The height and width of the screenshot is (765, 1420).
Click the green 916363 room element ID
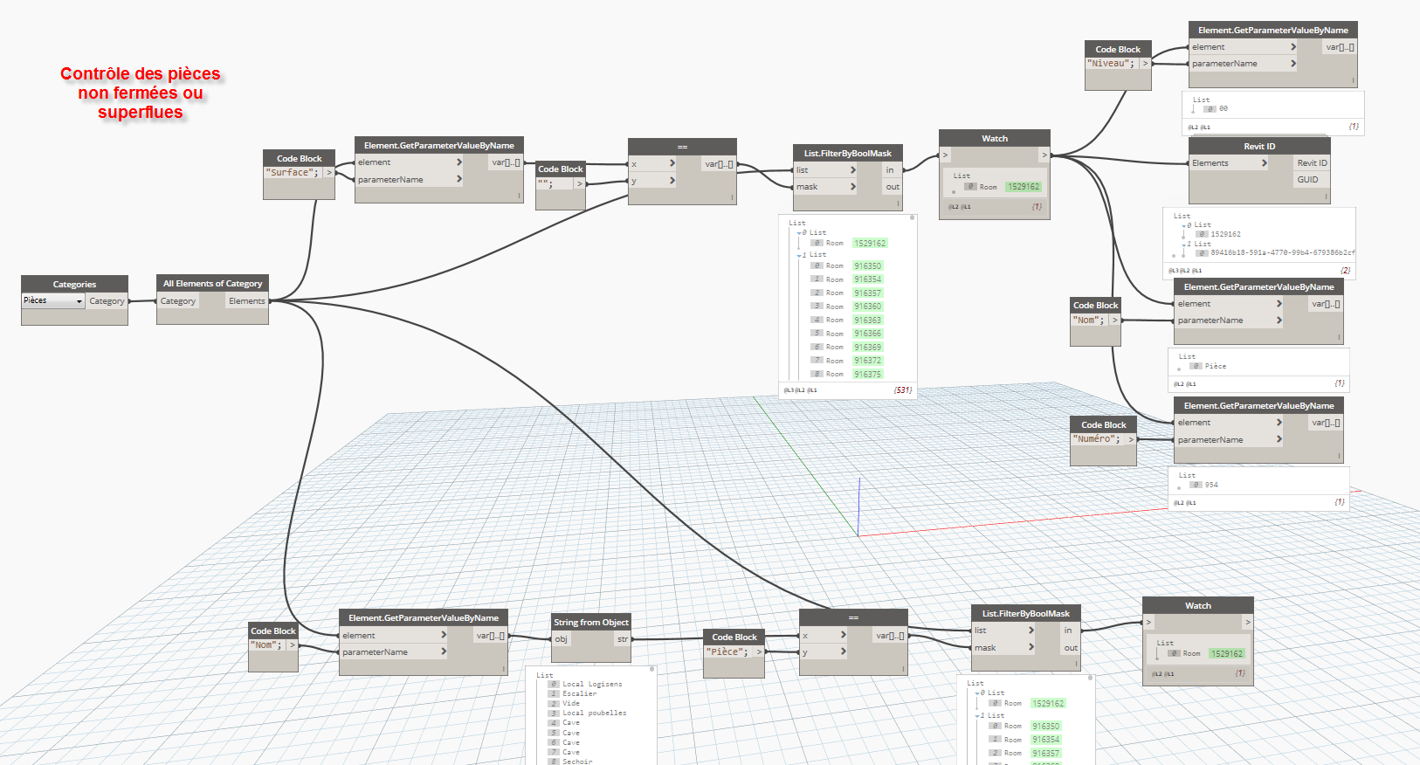tap(867, 320)
